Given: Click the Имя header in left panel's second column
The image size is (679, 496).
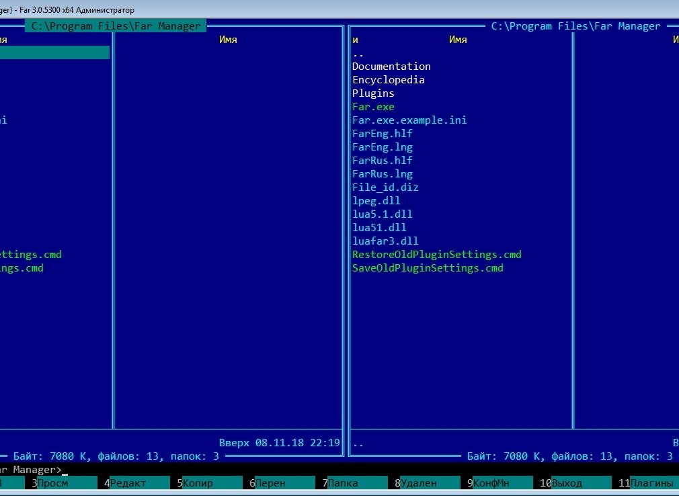Looking at the screenshot, I should [228, 40].
